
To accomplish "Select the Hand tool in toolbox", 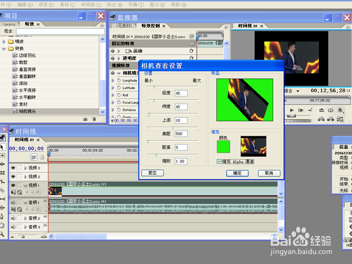I will pyautogui.click(x=2, y=225).
